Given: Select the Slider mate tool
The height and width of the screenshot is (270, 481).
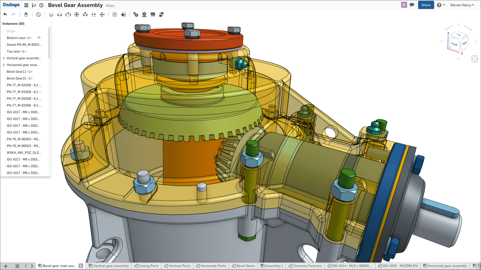Looking at the screenshot, I should click(x=68, y=14).
